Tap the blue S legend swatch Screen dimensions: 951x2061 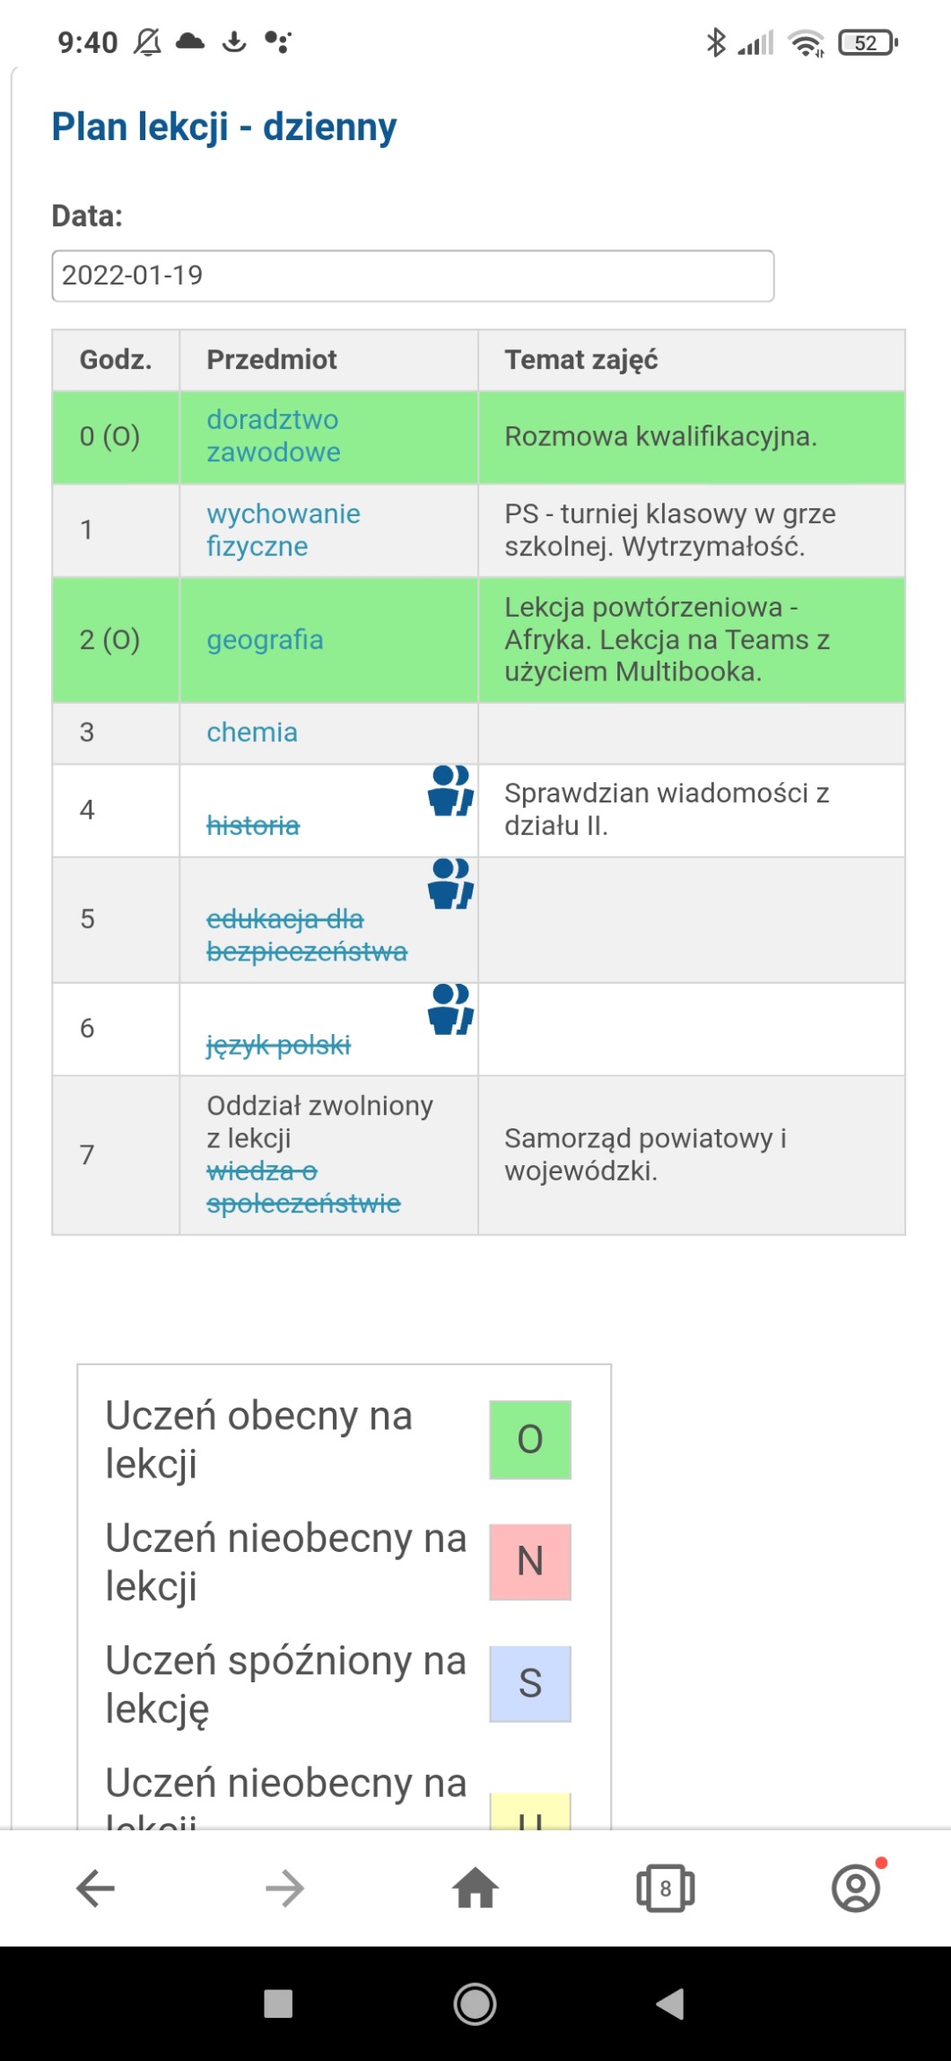(x=530, y=1683)
